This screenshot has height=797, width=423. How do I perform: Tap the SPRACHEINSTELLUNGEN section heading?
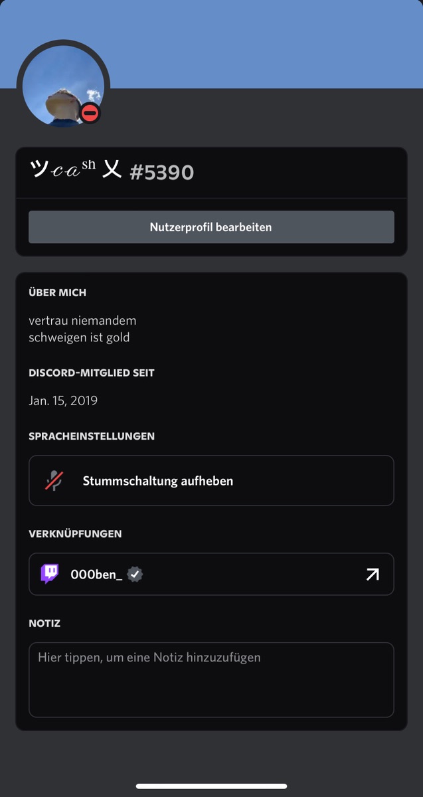[92, 436]
